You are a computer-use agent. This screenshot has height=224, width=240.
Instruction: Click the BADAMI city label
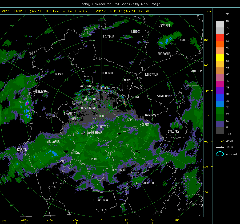pyautogui.click(x=106, y=88)
